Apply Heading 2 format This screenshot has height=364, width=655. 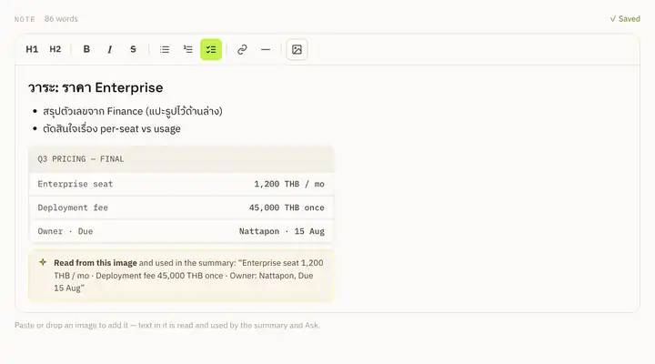[55, 49]
